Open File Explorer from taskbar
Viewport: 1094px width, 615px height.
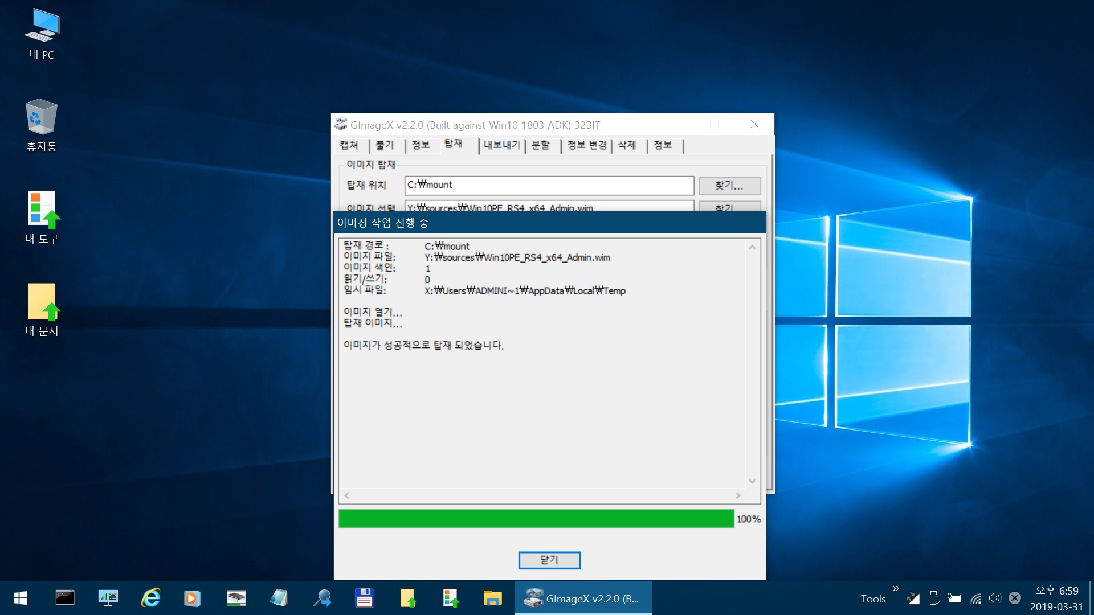click(492, 598)
